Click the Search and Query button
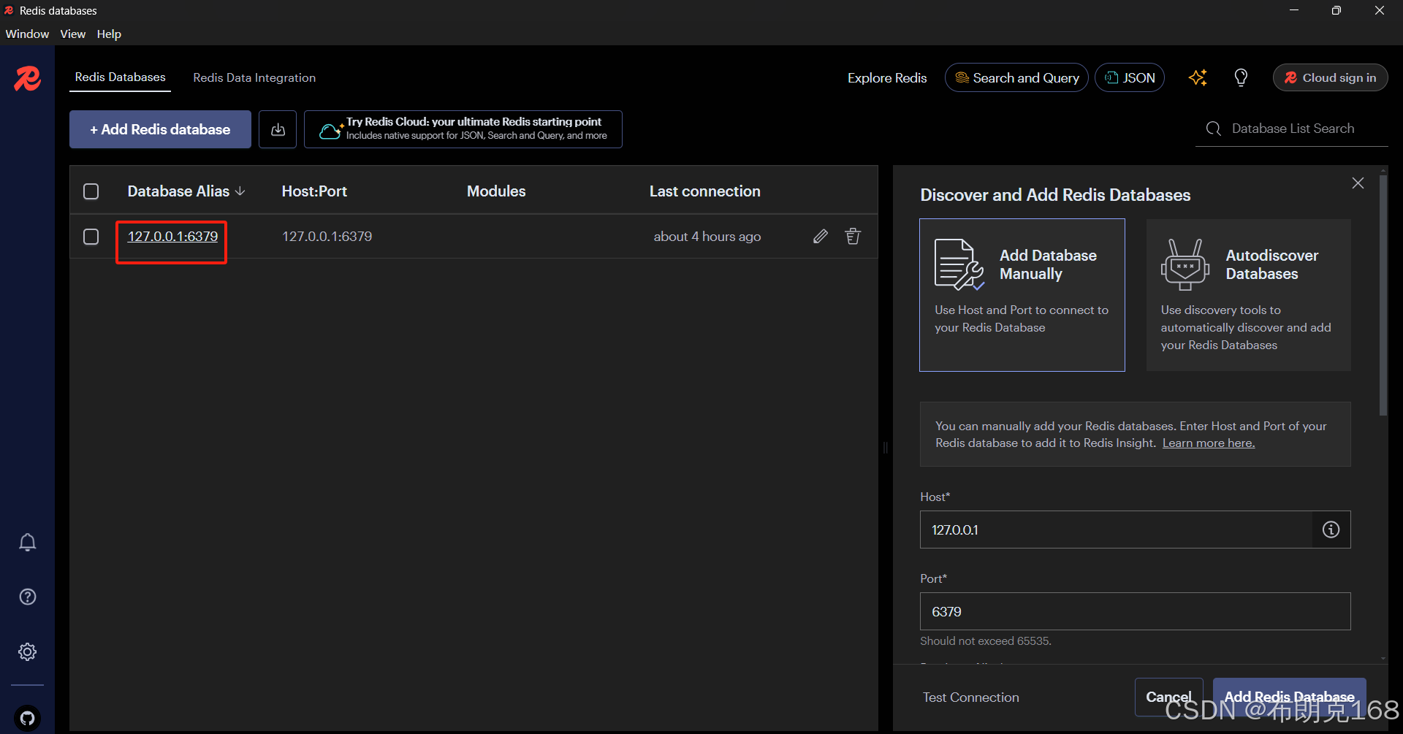The image size is (1403, 734). point(1016,77)
